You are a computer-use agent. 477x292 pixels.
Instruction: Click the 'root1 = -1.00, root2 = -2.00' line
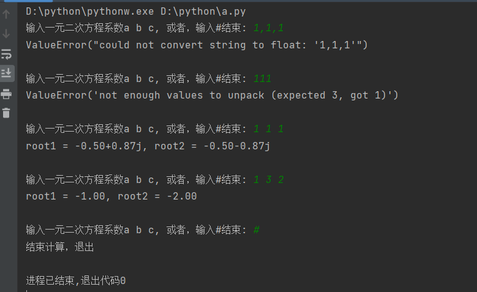pyautogui.click(x=111, y=196)
